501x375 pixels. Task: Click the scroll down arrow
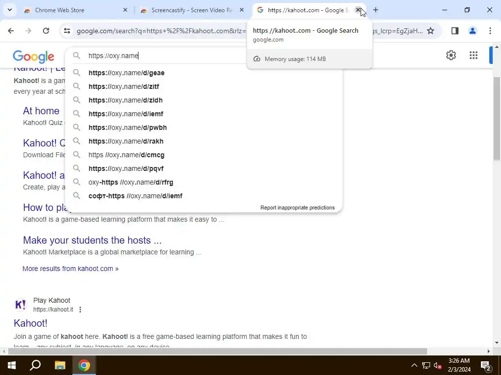click(x=497, y=343)
